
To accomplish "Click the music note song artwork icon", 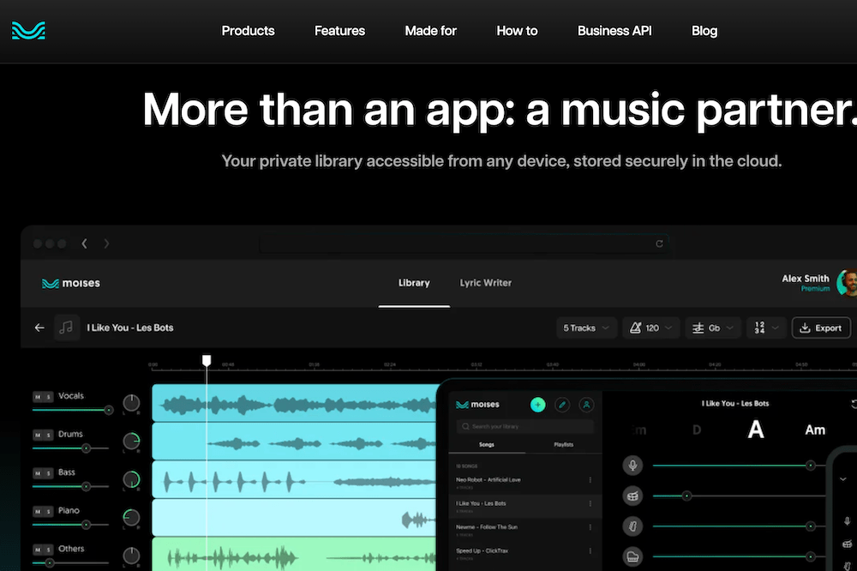I will pyautogui.click(x=66, y=328).
